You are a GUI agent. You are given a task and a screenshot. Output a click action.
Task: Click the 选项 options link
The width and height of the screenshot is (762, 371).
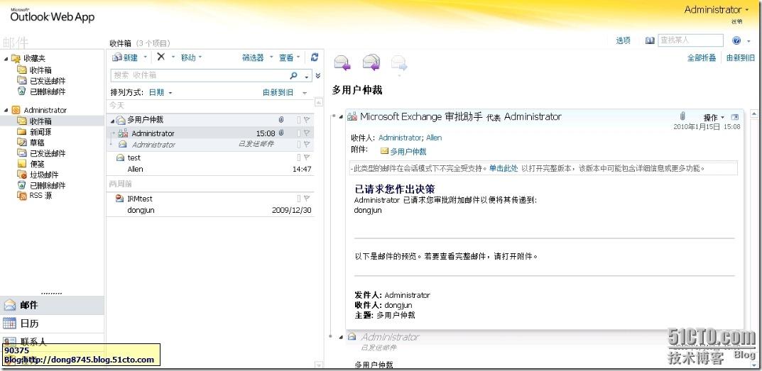coord(623,41)
